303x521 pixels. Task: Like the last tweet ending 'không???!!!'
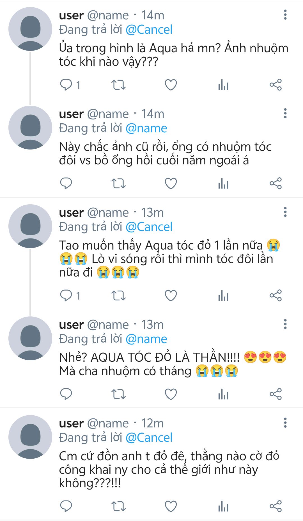(171, 506)
